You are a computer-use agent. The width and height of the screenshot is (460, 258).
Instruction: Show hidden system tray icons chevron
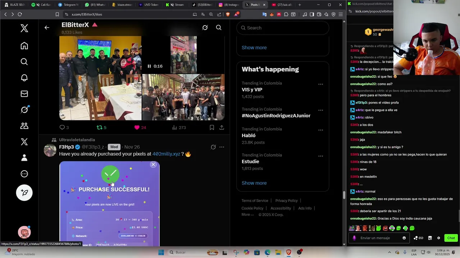390,252
